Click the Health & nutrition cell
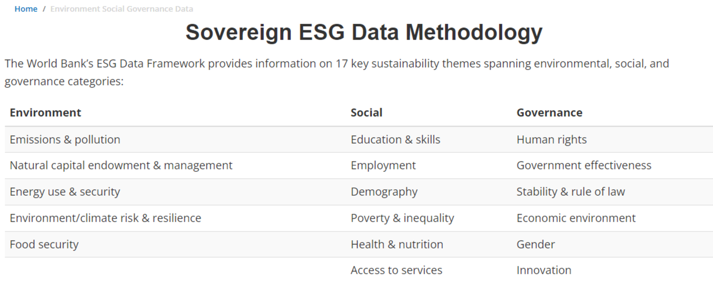This screenshot has width=713, height=290. pyautogui.click(x=397, y=244)
